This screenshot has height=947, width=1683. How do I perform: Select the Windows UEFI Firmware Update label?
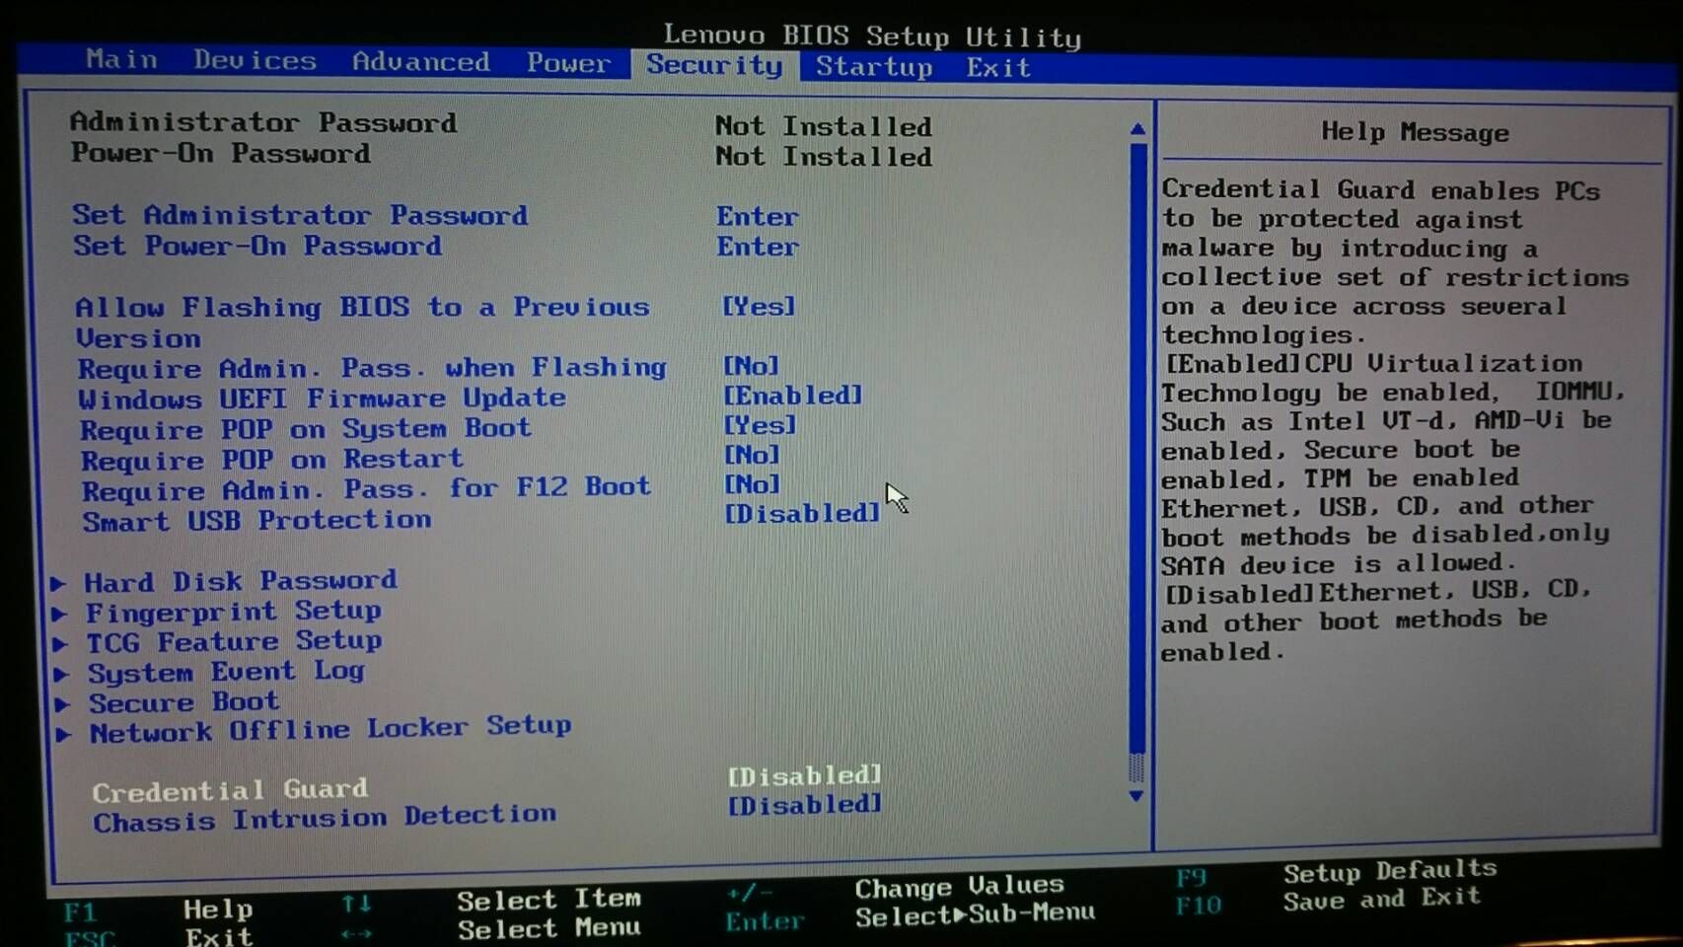coord(323,399)
